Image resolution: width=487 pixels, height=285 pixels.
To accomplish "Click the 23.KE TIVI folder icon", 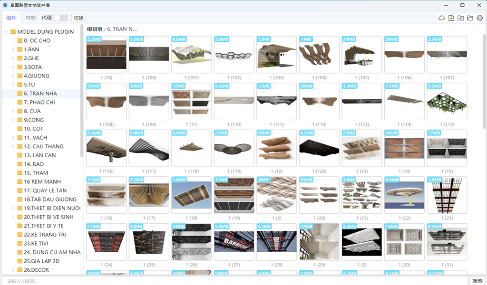I will [x=19, y=244].
